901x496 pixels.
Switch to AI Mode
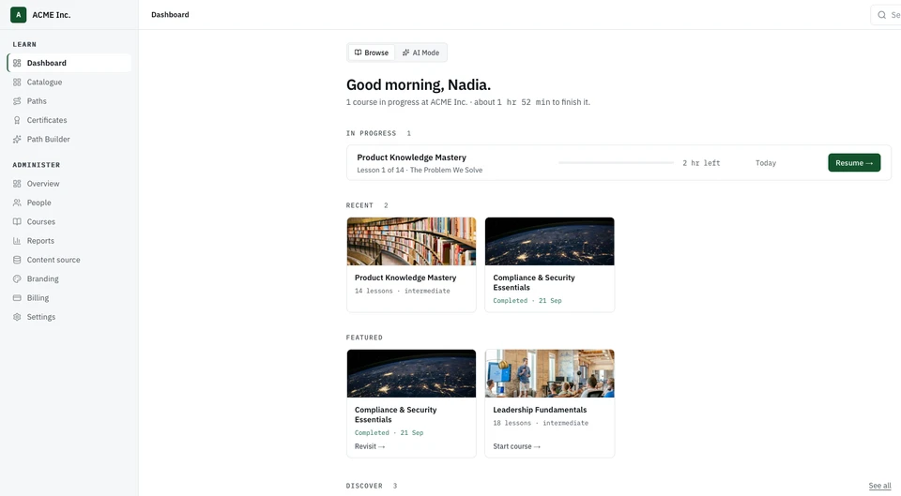[420, 53]
